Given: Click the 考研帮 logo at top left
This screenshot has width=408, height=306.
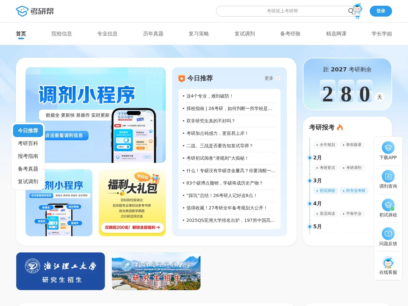Looking at the screenshot, I should coord(35,11).
